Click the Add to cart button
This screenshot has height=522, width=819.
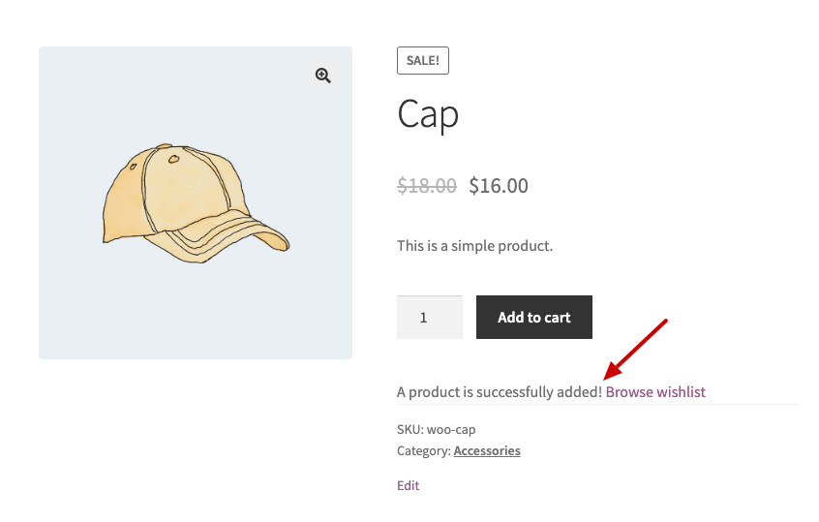pyautogui.click(x=533, y=318)
